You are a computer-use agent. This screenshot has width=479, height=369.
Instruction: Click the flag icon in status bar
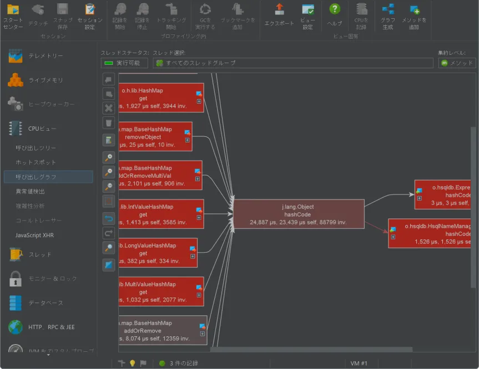143,363
